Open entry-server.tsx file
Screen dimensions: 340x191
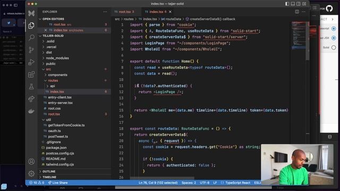point(60,103)
